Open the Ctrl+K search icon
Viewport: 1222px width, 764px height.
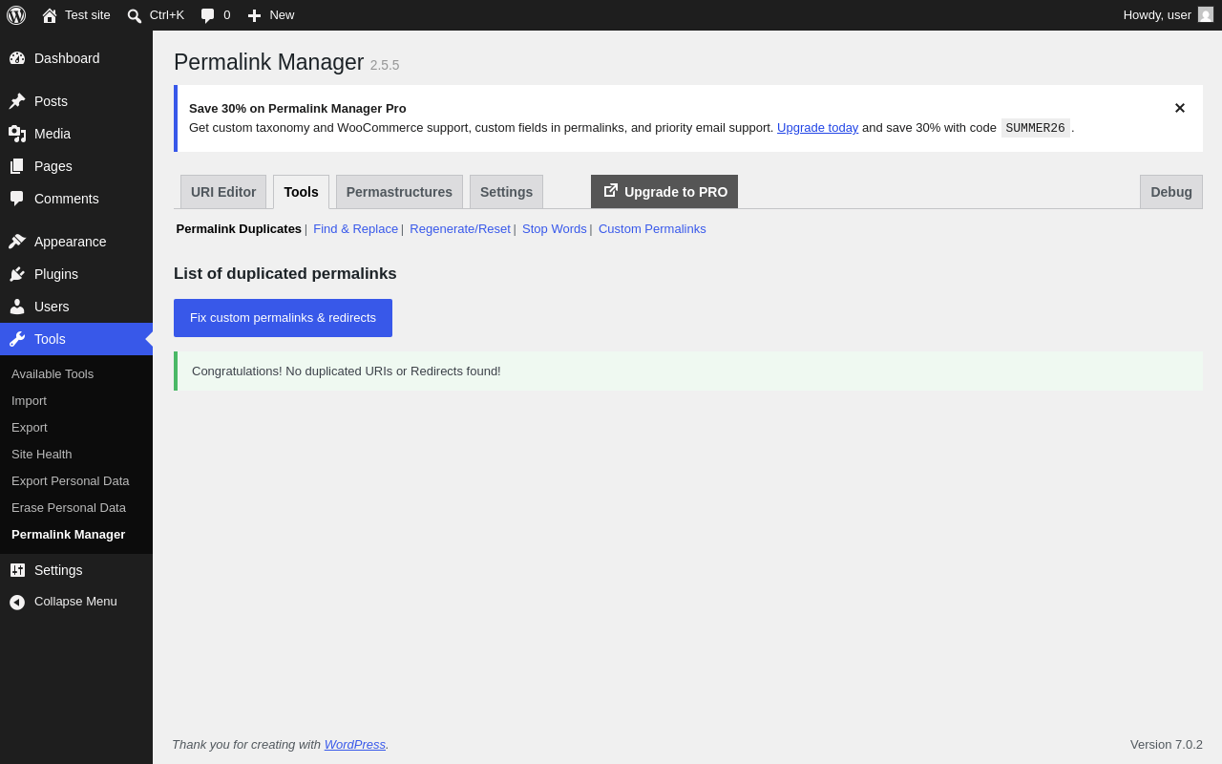pyautogui.click(x=135, y=15)
